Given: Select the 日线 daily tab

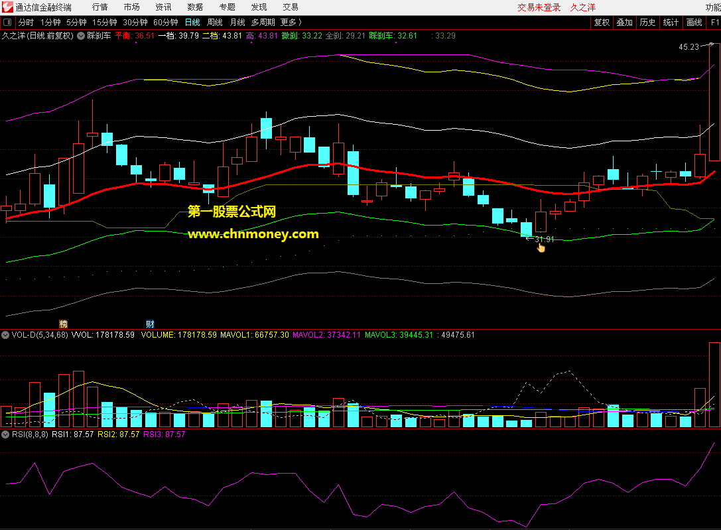Looking at the screenshot, I should [x=192, y=22].
